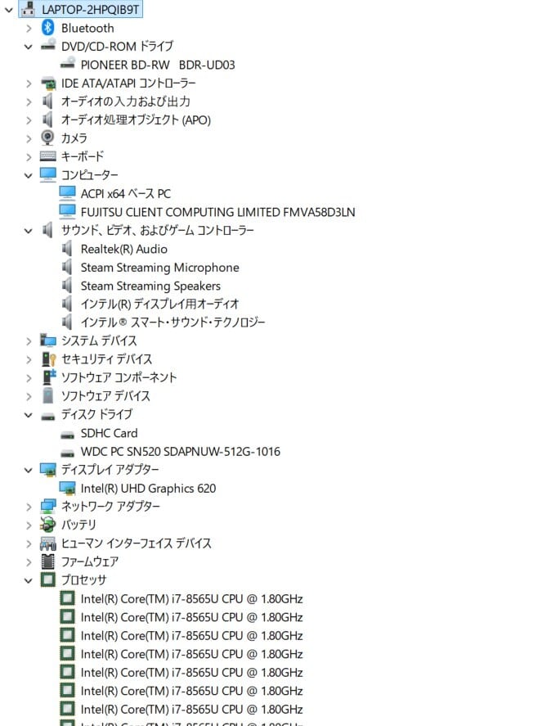Click the keyboard icon beside キーボード

point(48,156)
